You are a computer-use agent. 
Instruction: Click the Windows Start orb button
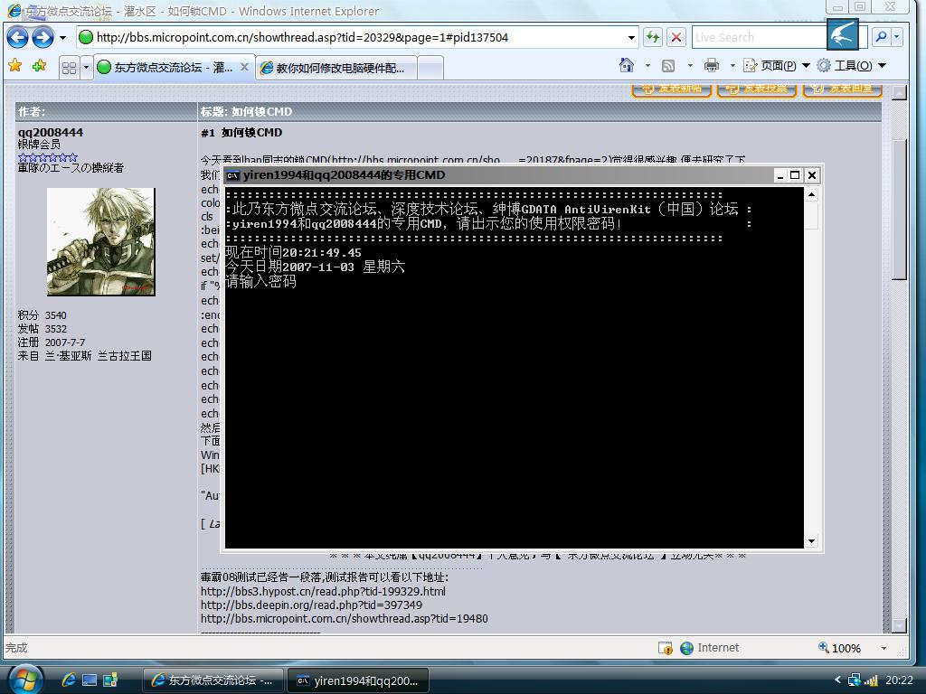coord(24,680)
